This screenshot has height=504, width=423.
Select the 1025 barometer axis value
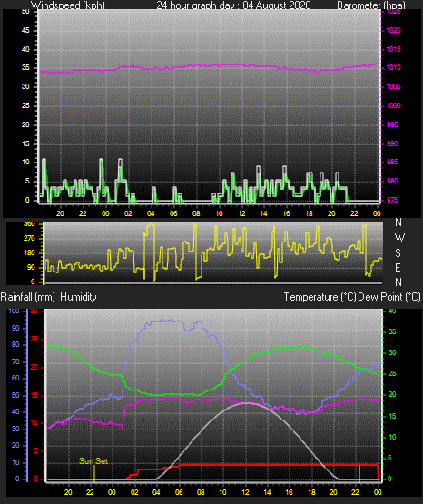click(x=393, y=12)
